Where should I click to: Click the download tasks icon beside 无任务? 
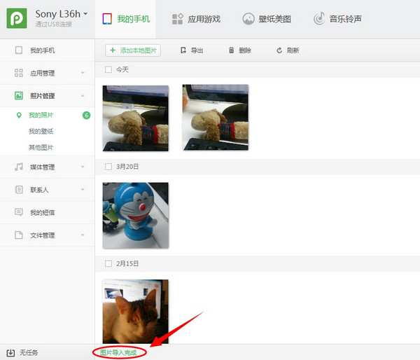10,353
